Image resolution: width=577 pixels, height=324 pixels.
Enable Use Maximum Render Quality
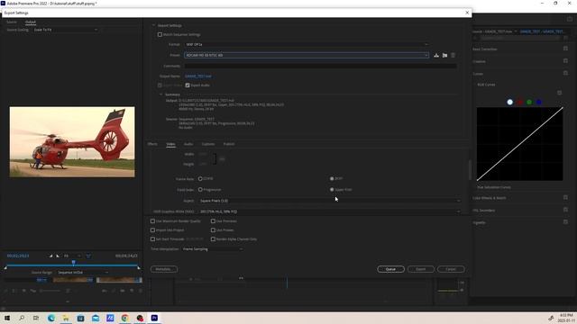(152, 221)
